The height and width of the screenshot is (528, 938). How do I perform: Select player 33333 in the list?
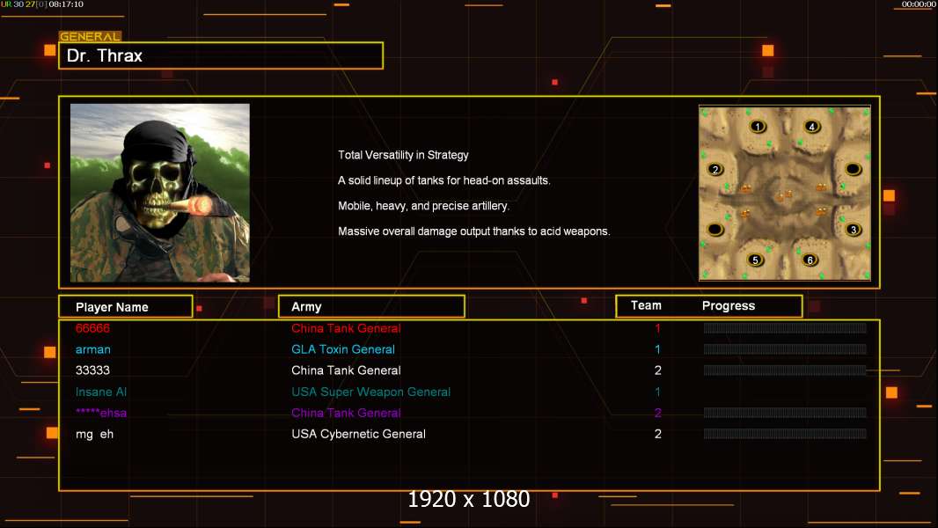(92, 370)
